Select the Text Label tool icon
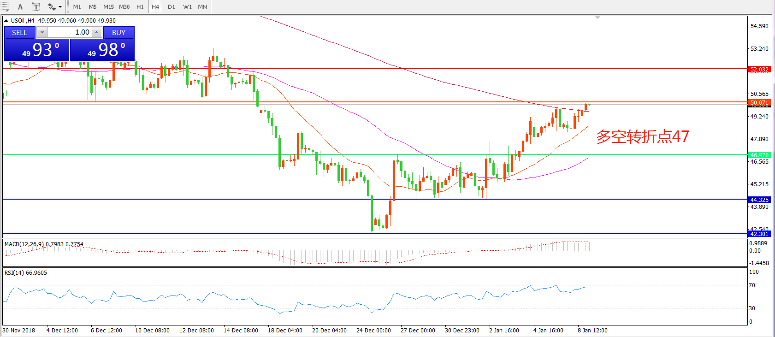775x337 pixels. point(35,7)
